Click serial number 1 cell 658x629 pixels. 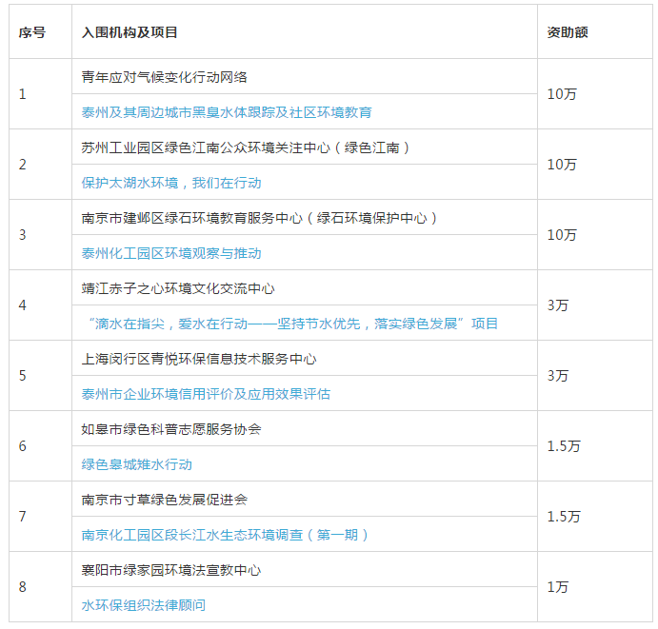tap(40, 94)
